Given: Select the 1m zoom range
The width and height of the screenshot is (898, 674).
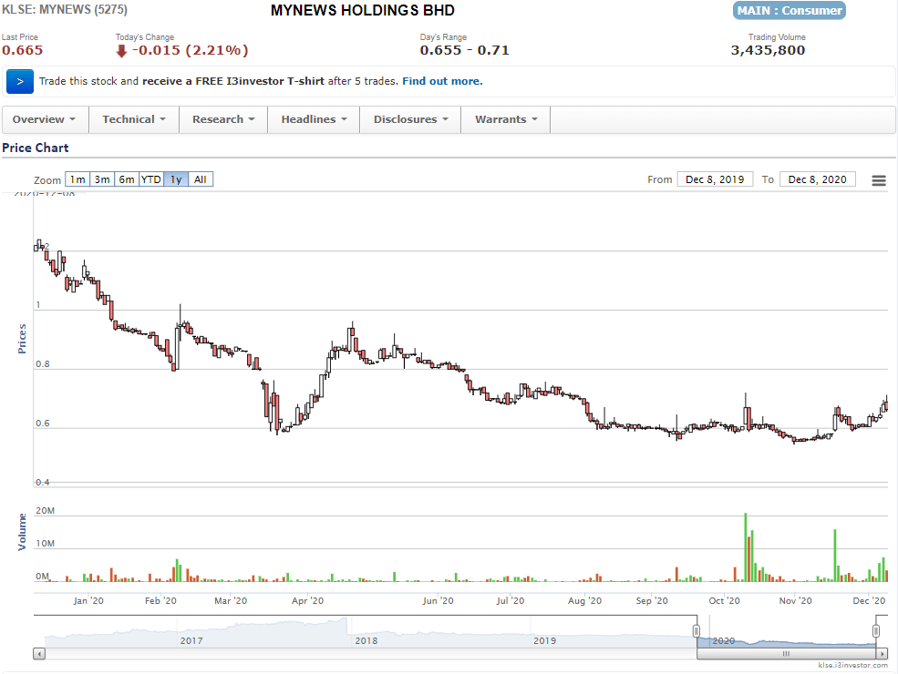Looking at the screenshot, I should pos(77,179).
